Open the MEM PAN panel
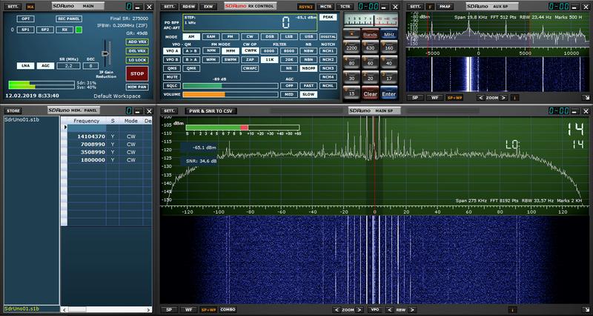593x316 pixels. pos(137,87)
